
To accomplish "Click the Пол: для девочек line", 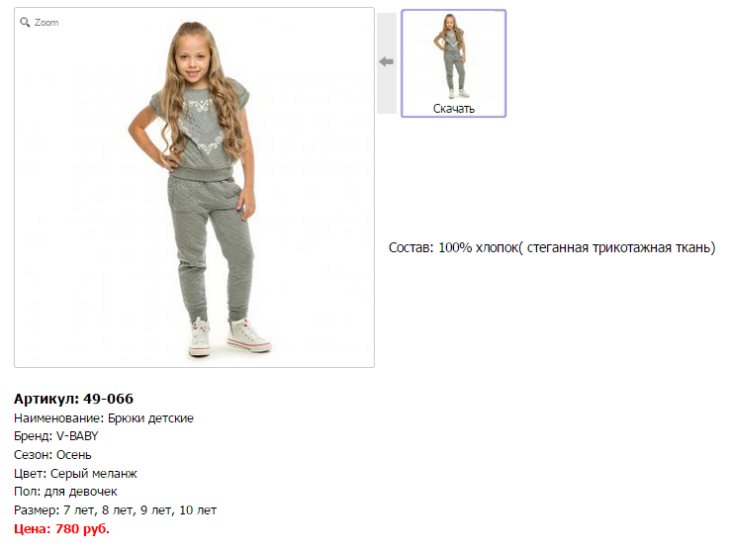I will point(65,492).
